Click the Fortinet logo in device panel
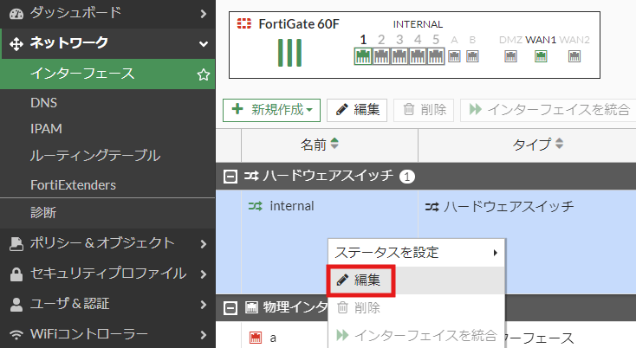This screenshot has width=636, height=348. tap(244, 23)
